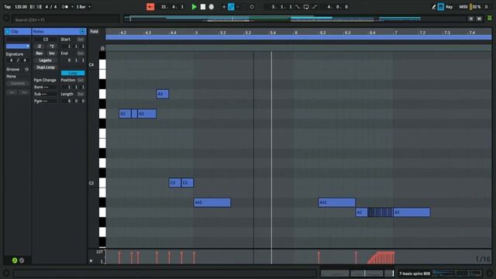
Task: Click the Commit groove button
Action: pyautogui.click(x=18, y=83)
